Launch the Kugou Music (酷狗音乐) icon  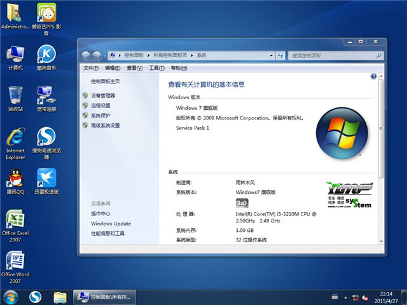click(x=46, y=58)
